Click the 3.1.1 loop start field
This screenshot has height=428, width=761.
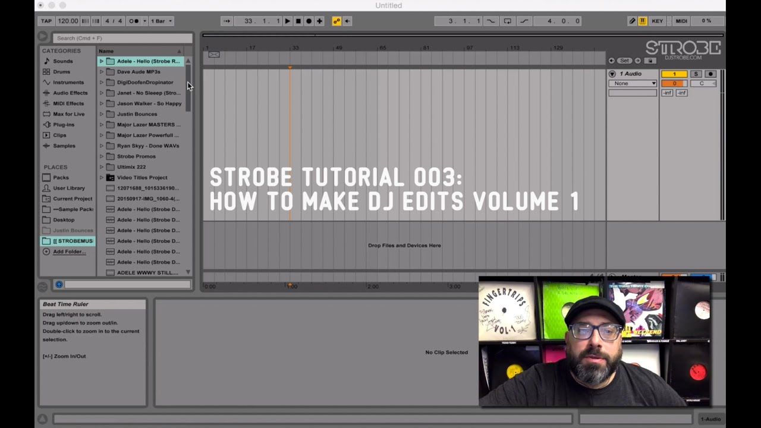[457, 21]
